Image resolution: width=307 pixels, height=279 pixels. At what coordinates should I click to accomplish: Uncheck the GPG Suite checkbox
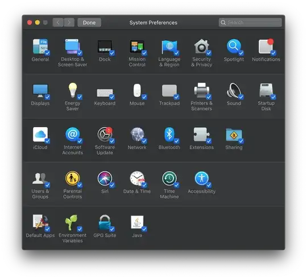click(112, 229)
